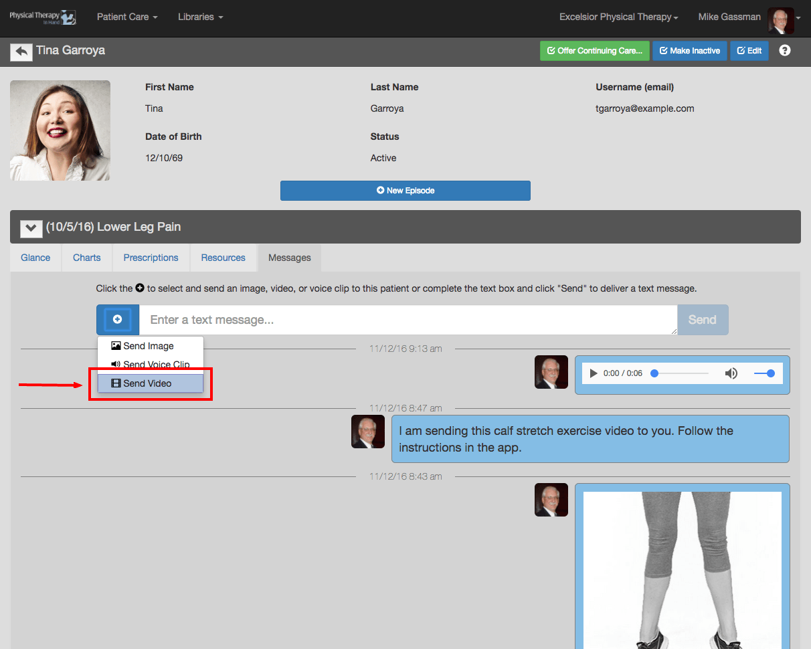Collapse the Lower Leg Pain episode
Screen dimensions: 811x649
coord(31,227)
